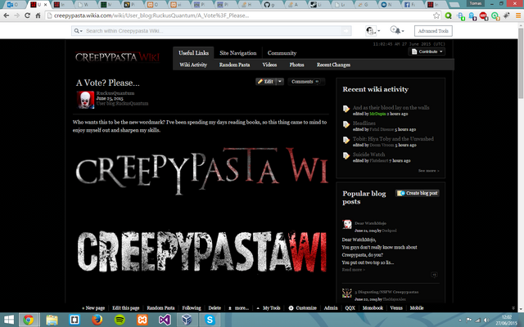This screenshot has width=524, height=327.
Task: Bookmark this page with star icon
Action: [436, 16]
